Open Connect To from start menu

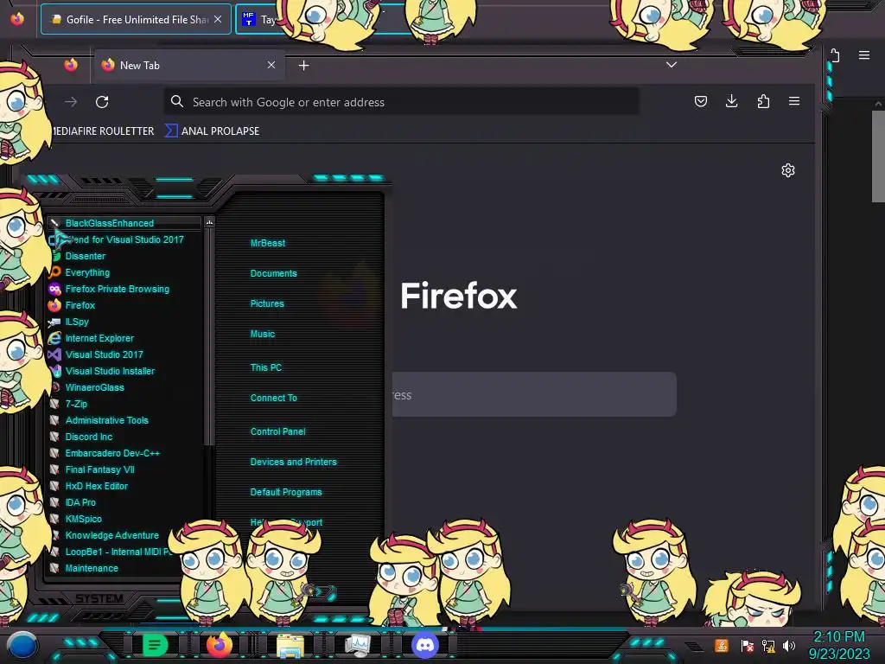(x=274, y=398)
